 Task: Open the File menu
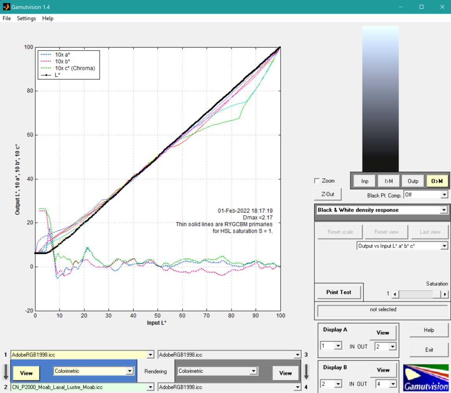point(7,18)
